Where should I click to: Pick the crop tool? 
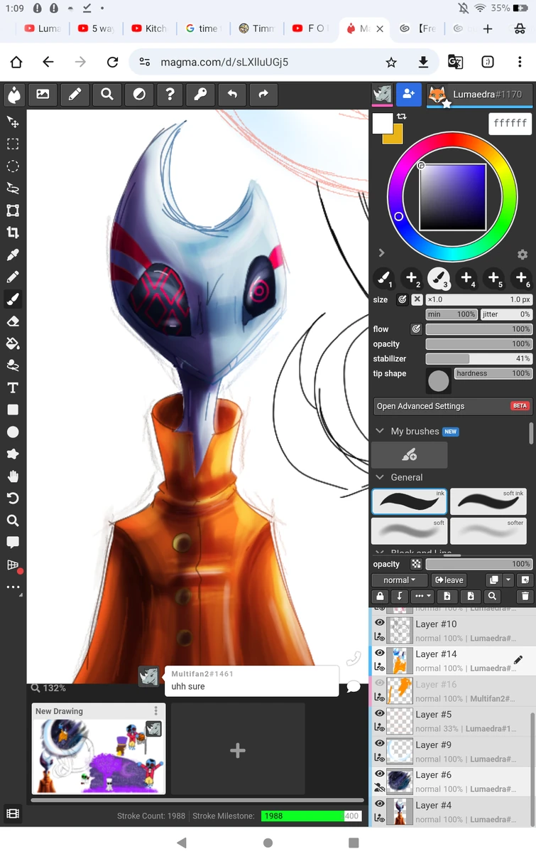point(13,233)
